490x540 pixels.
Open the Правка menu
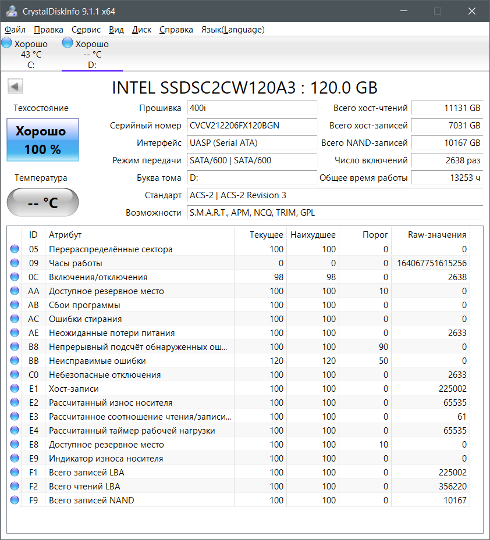click(x=49, y=30)
